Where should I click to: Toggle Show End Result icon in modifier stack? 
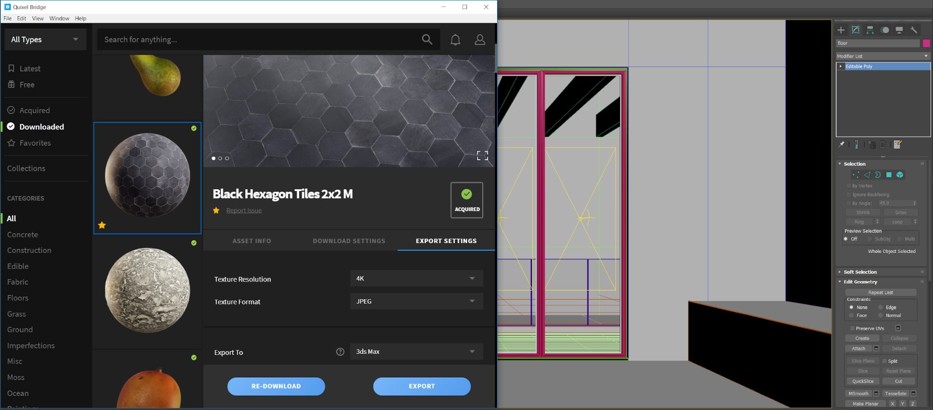[856, 144]
